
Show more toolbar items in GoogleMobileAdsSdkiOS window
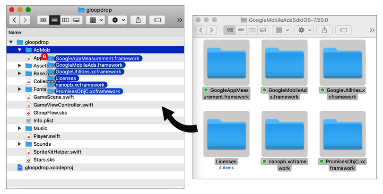[372, 30]
